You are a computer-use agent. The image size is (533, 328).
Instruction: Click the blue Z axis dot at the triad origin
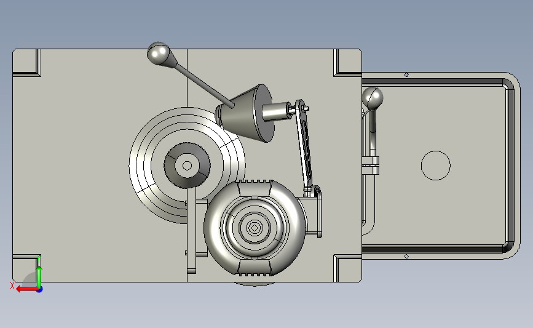(x=40, y=290)
